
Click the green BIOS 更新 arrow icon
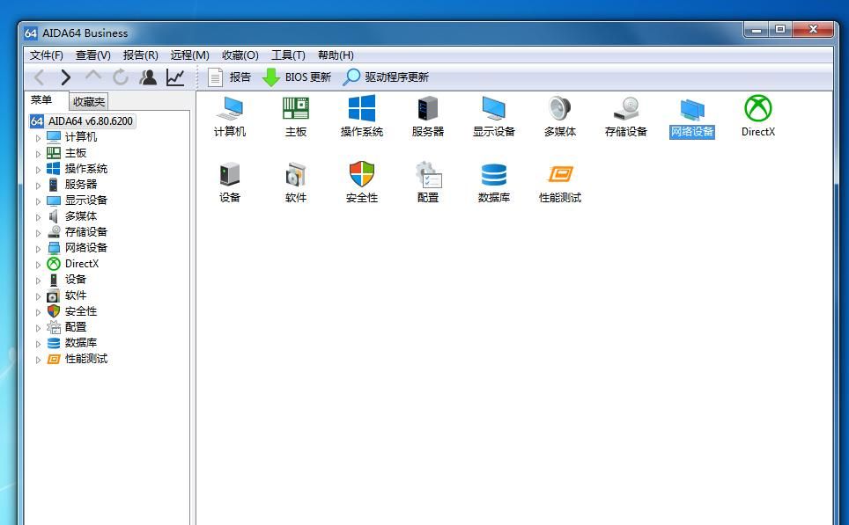[271, 77]
